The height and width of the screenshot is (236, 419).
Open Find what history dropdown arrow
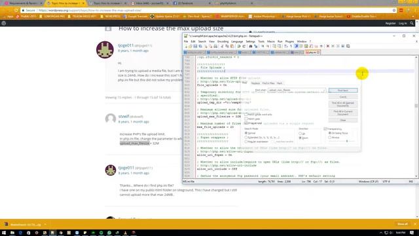(x=325, y=90)
